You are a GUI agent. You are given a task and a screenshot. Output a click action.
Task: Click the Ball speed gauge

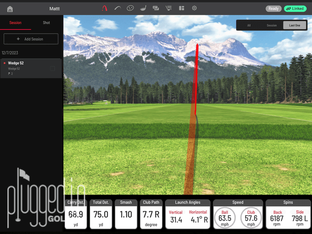click(x=225, y=217)
